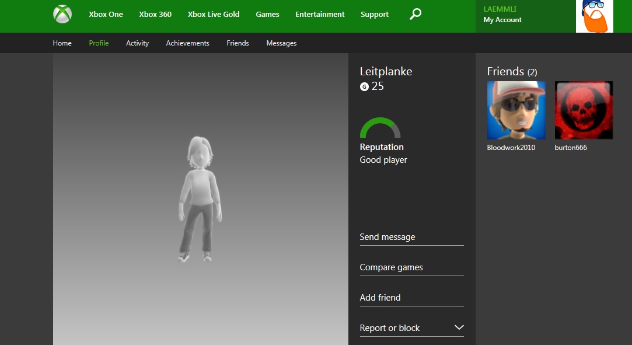Open the Friends tab in subnav
The image size is (632, 345).
[x=238, y=43]
